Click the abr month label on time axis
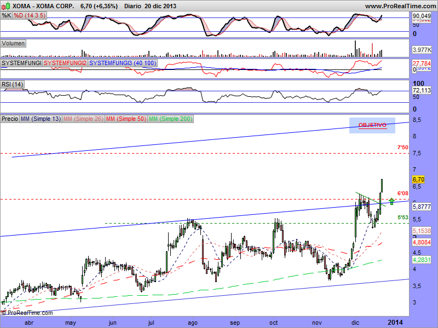The height and width of the screenshot is (328, 438). 29,323
